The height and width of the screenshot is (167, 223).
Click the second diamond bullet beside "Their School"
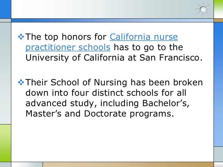21,82
